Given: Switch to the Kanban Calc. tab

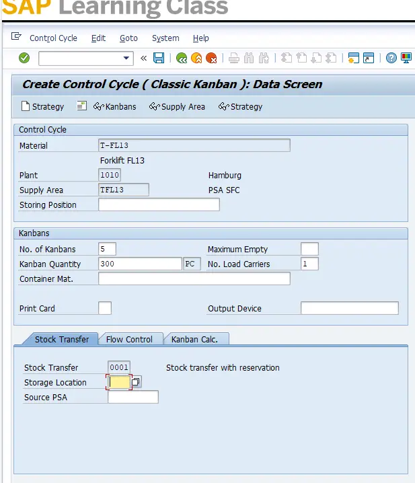Looking at the screenshot, I should [194, 339].
